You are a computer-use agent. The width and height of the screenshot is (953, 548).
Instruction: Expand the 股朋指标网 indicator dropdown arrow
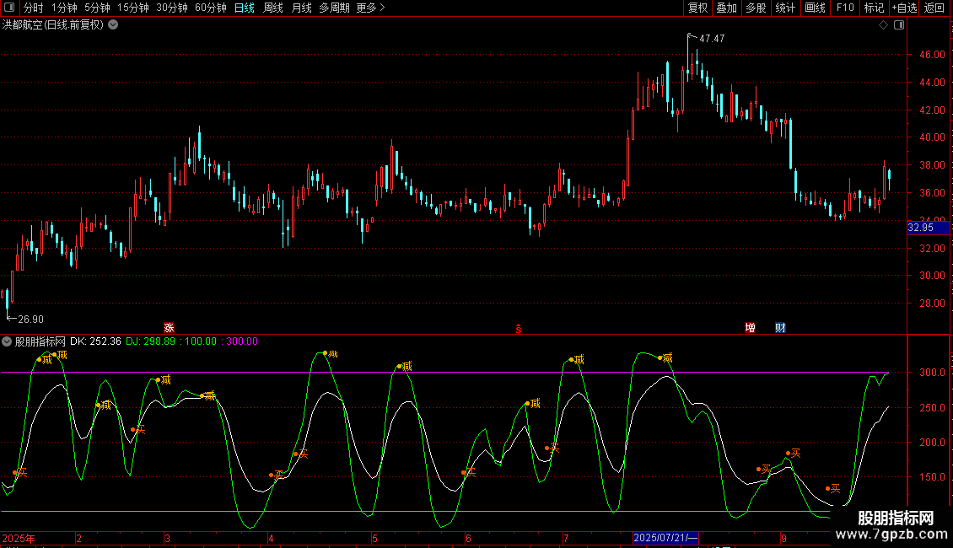tap(8, 341)
